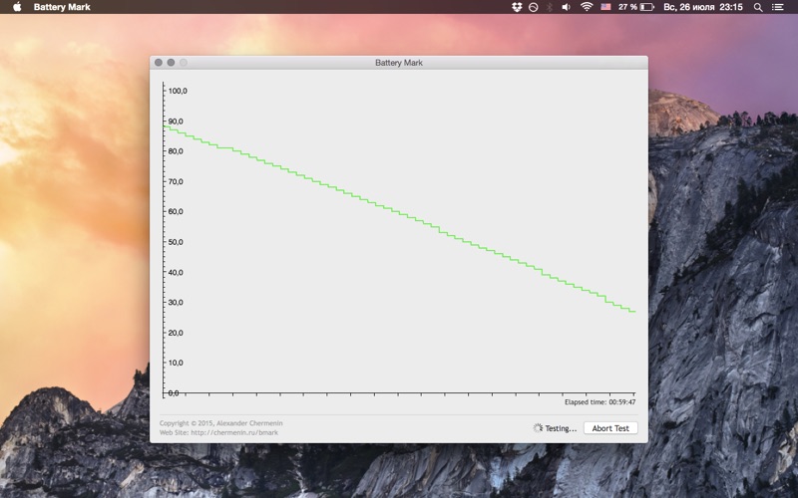Open the Battery Mark application menu
This screenshot has width=798, height=498.
pyautogui.click(x=62, y=7)
